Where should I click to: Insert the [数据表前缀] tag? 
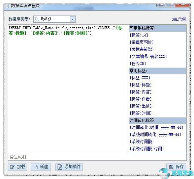pos(142,49)
